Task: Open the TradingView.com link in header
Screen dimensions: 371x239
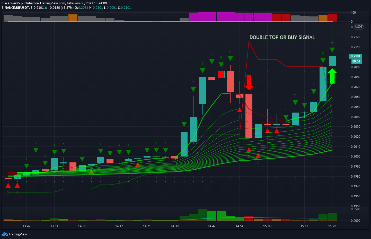Action: (52, 3)
